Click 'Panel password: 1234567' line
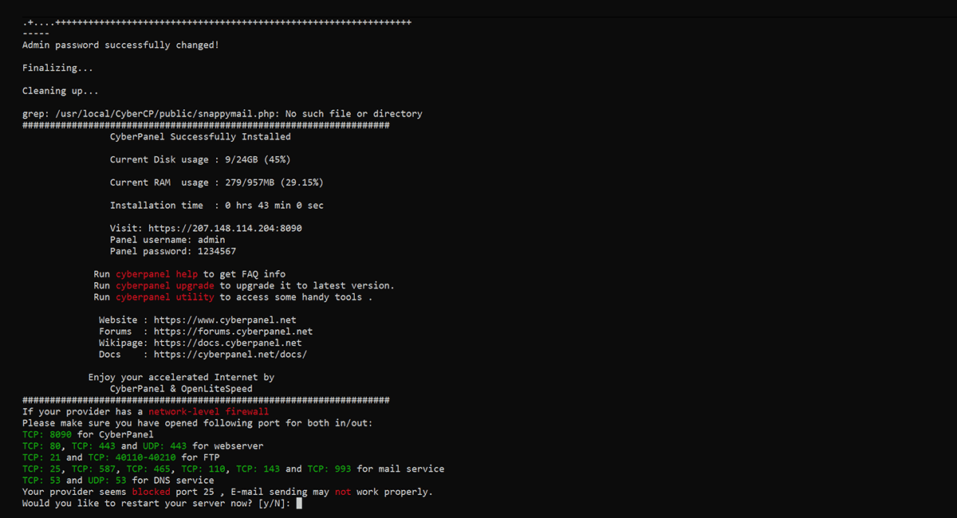Viewport: 957px width, 518px height. 173,251
